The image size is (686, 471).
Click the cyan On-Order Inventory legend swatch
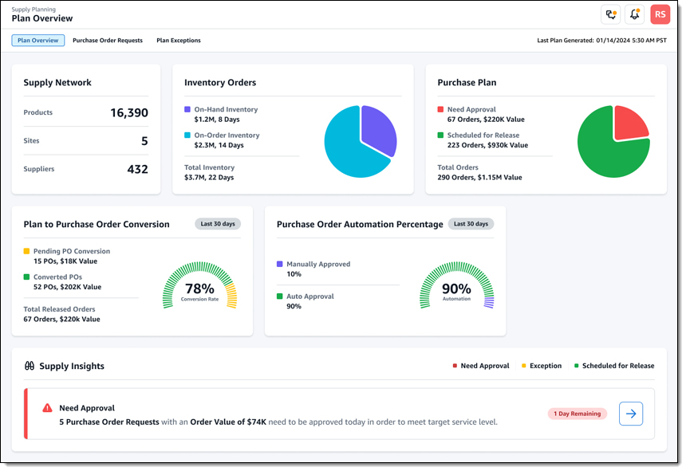tap(187, 135)
